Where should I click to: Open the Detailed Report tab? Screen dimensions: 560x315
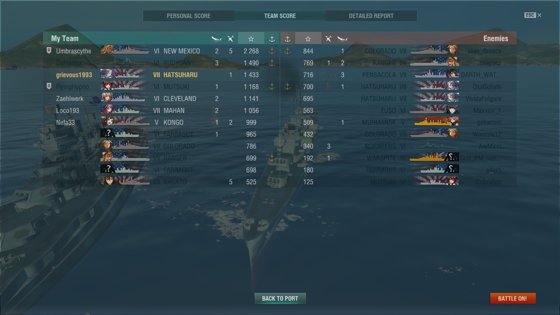click(371, 16)
